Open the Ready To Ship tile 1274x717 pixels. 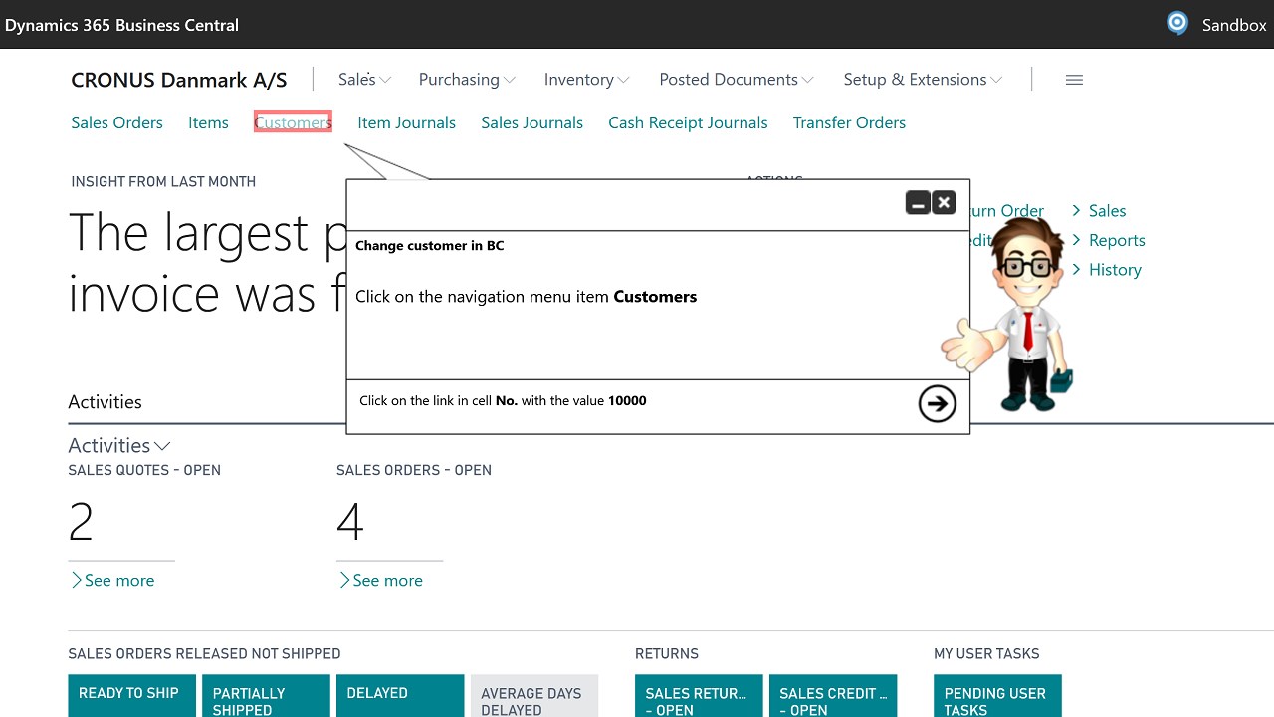click(131, 696)
